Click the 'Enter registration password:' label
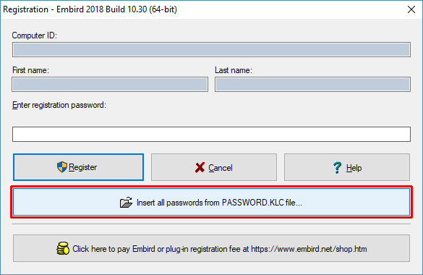The image size is (423, 275). coord(59,105)
